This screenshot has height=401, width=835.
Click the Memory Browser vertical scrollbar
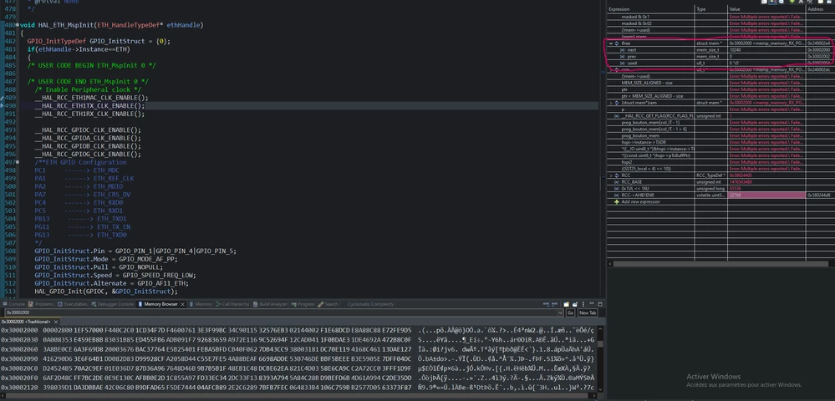[x=601, y=344]
